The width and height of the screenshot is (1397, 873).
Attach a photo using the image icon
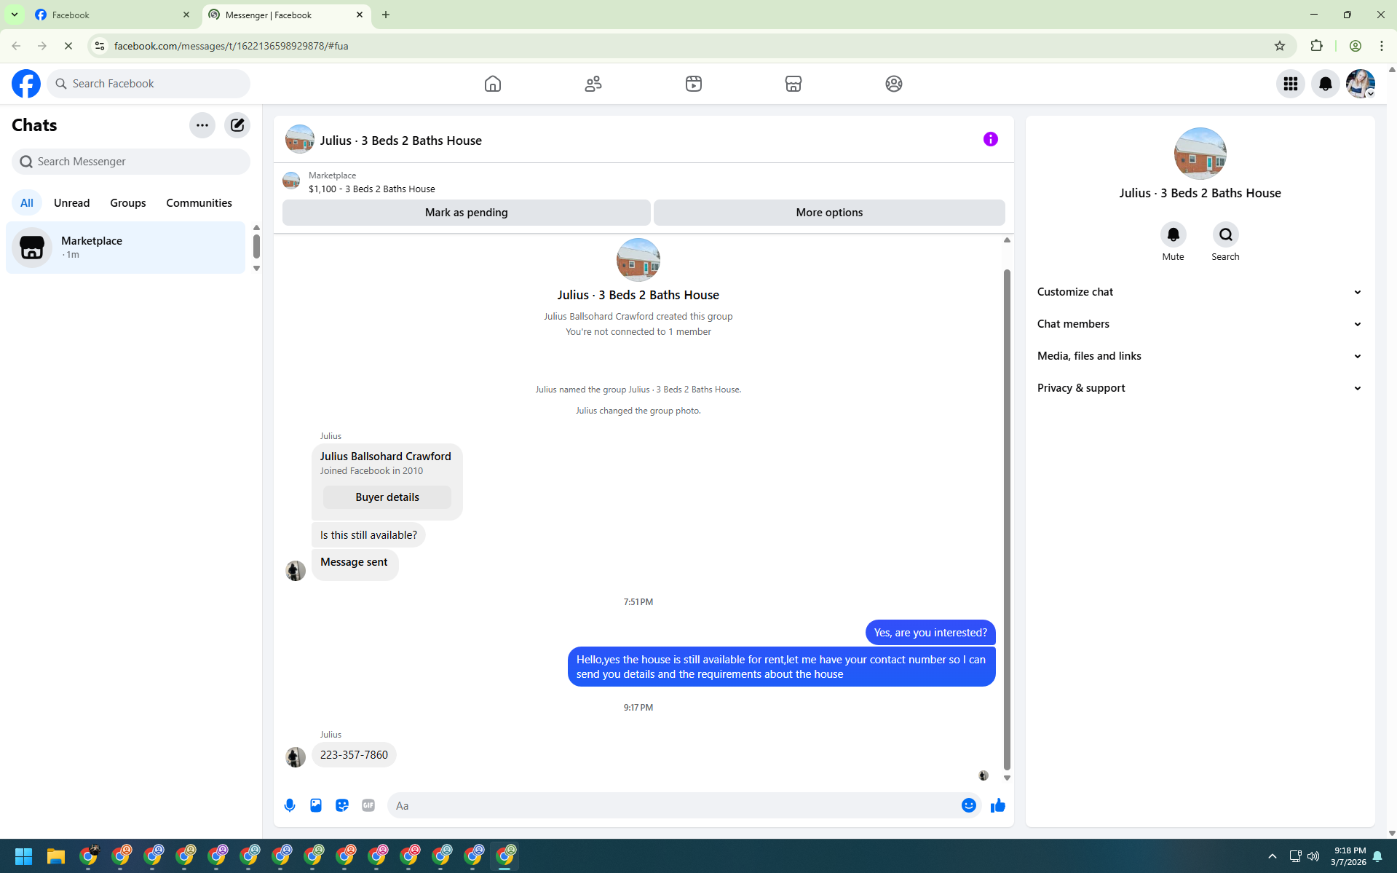[316, 805]
